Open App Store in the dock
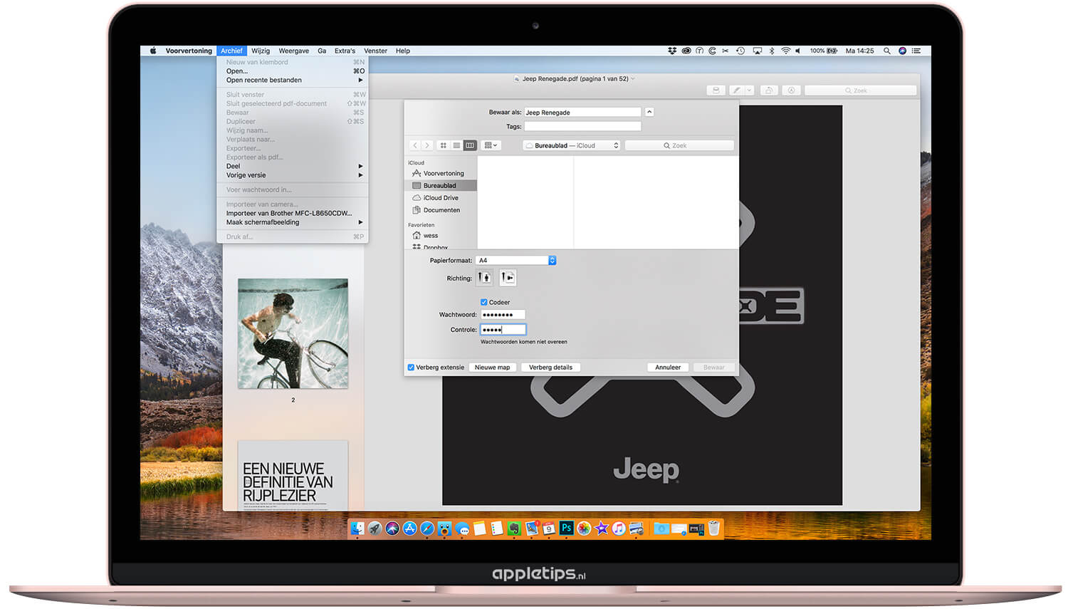This screenshot has width=1068, height=609. point(409,529)
